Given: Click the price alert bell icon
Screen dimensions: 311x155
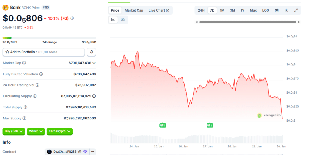Looking at the screenshot, I should (x=91, y=52).
